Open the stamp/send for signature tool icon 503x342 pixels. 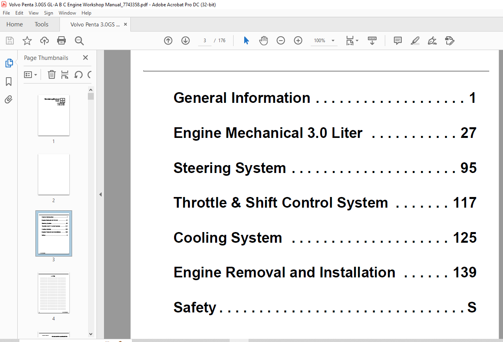450,41
